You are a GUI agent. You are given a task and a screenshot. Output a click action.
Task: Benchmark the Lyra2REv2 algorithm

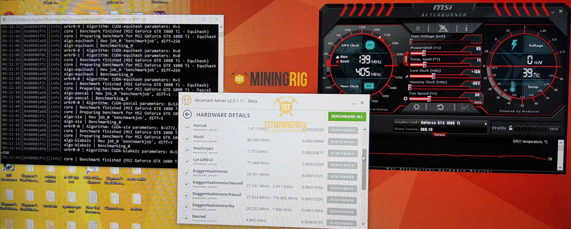point(342,165)
